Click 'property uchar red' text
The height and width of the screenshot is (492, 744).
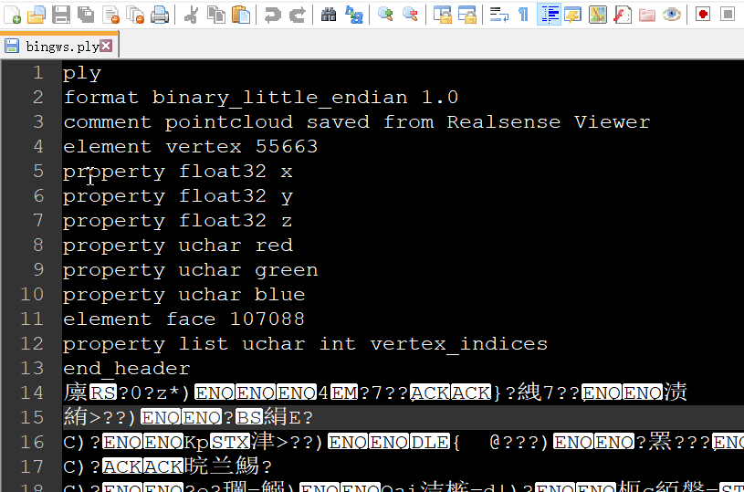pyautogui.click(x=178, y=246)
